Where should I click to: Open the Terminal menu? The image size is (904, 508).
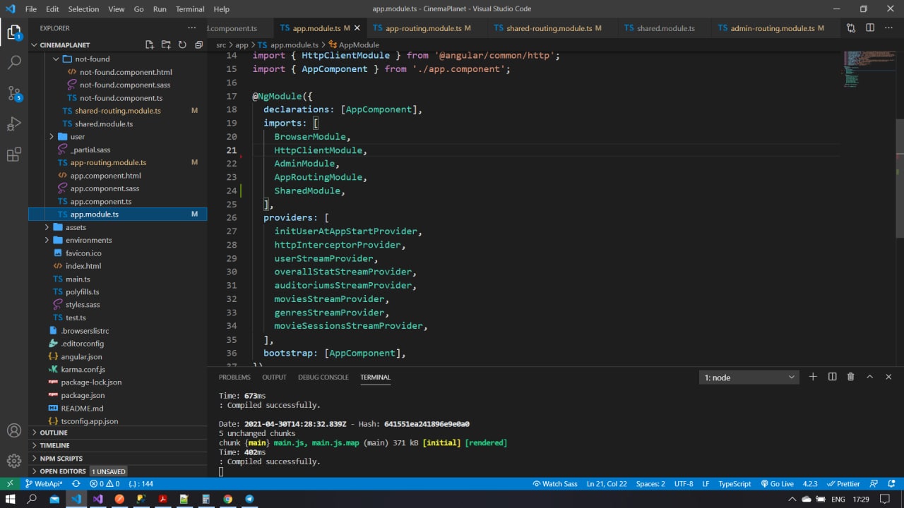tap(190, 9)
